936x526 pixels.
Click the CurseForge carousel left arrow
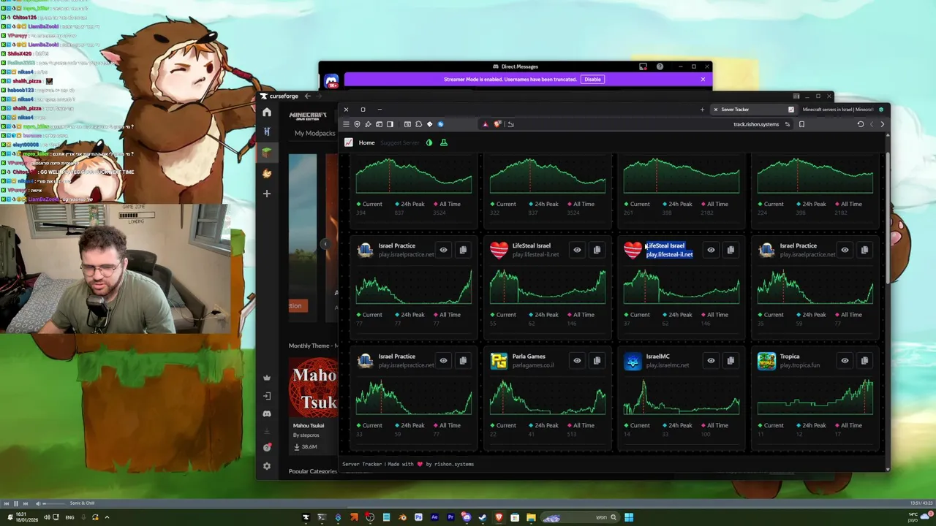click(325, 244)
